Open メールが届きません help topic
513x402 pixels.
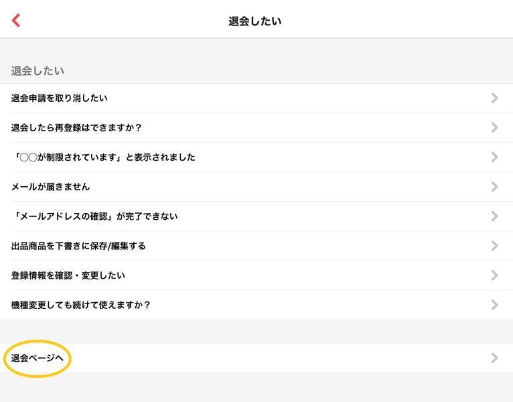point(50,187)
